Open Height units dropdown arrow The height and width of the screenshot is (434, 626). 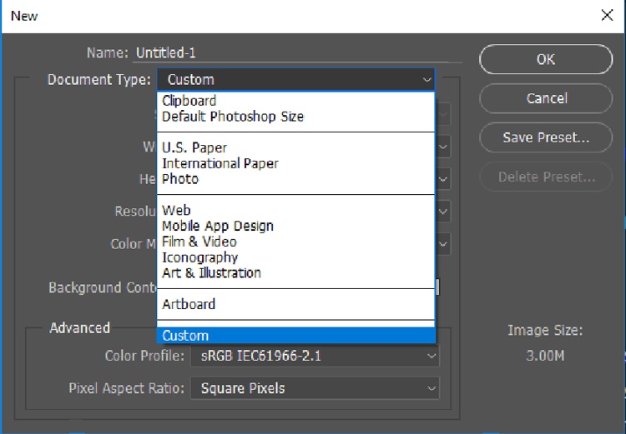pos(443,179)
